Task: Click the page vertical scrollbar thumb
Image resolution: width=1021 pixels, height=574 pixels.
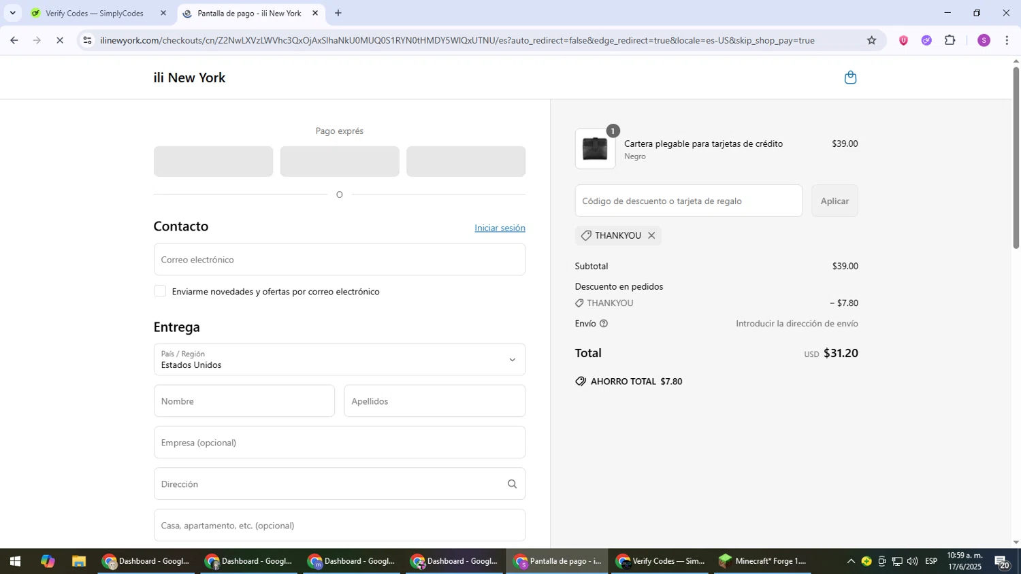Action: coord(1016,158)
